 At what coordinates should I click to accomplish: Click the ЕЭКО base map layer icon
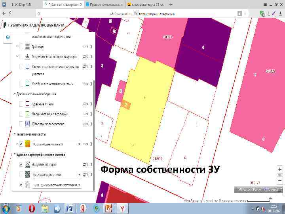27,185
